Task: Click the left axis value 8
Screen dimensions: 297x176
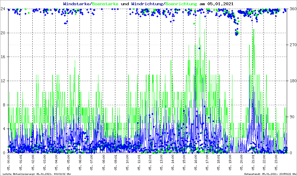Action: (4, 105)
